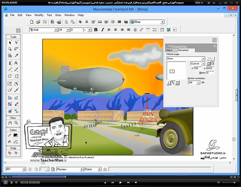Set text alignment to left
This screenshot has width=241, height=187.
point(109,30)
